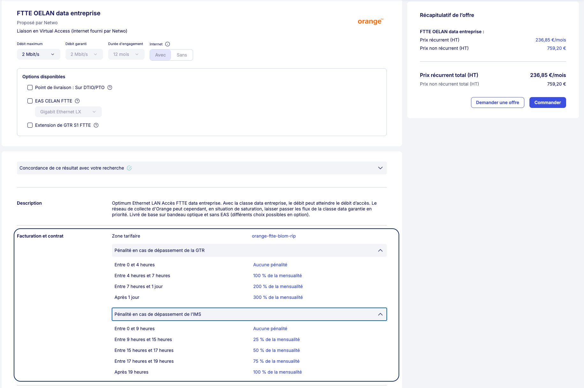Click 75 % de la mensualité value

(x=276, y=361)
